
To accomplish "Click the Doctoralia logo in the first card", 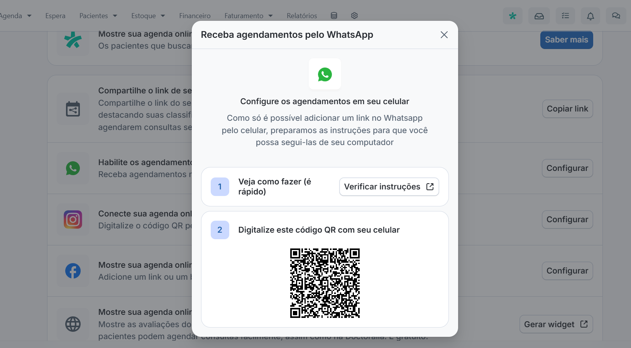I will pos(73,40).
